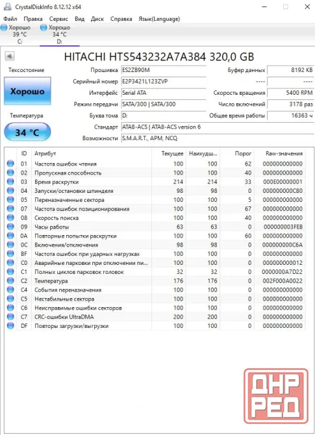Click status icon for Неисправимые ошибки секторов
The height and width of the screenshot is (435, 315).
pos(10,308)
